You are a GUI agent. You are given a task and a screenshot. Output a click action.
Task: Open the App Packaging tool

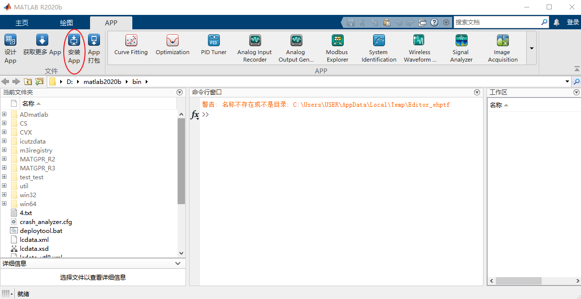coord(94,49)
